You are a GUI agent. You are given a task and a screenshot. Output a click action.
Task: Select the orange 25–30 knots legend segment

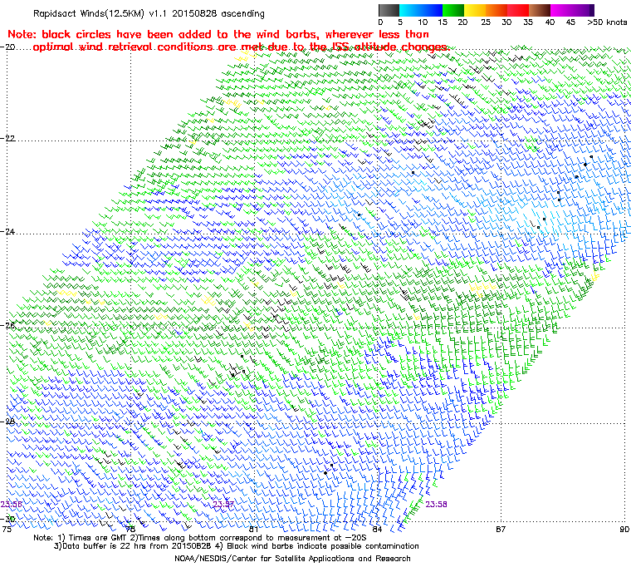[496, 10]
